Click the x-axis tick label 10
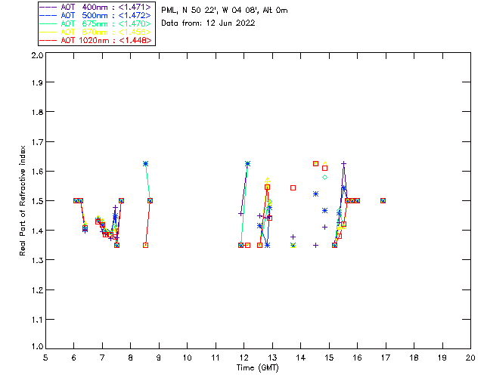 pos(187,358)
